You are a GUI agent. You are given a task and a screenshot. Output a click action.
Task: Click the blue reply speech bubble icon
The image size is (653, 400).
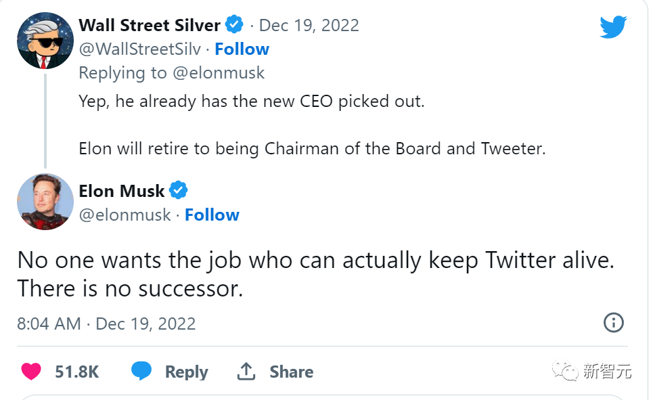141,371
